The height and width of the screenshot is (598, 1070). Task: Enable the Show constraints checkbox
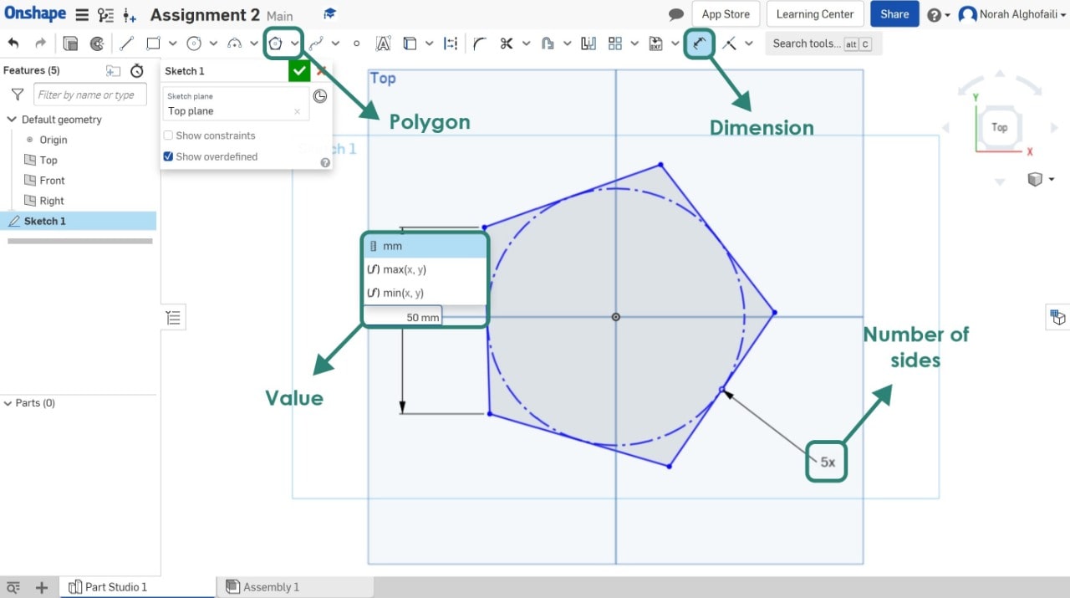pyautogui.click(x=168, y=135)
